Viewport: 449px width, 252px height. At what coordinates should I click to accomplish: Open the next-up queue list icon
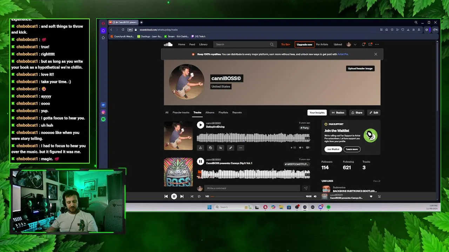pos(379,197)
